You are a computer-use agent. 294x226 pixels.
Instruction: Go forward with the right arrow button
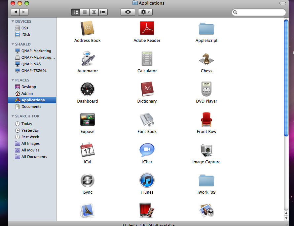pos(24,12)
